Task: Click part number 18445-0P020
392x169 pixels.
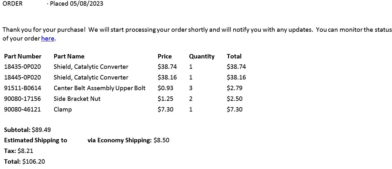Action: 22,77
